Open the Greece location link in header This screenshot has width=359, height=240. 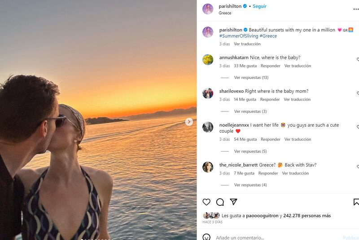[x=225, y=13]
